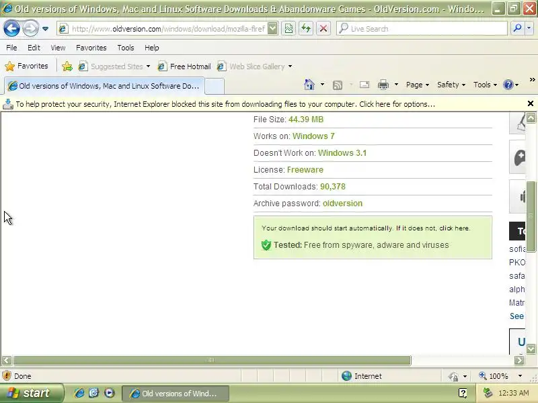Click vertical scrollbar up arrow
The image size is (538, 403).
[x=531, y=118]
